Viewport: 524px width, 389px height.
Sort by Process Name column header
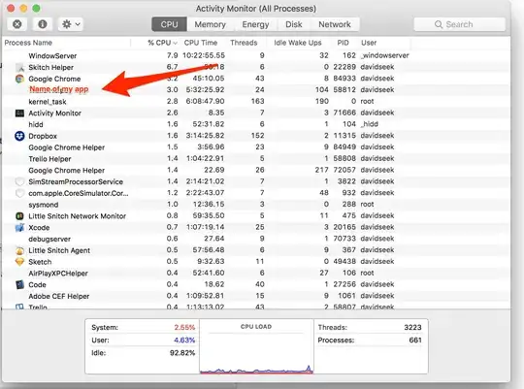tap(28, 43)
